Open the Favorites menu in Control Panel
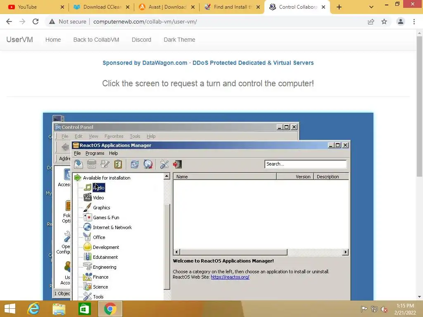The height and width of the screenshot is (317, 423). coord(114,136)
